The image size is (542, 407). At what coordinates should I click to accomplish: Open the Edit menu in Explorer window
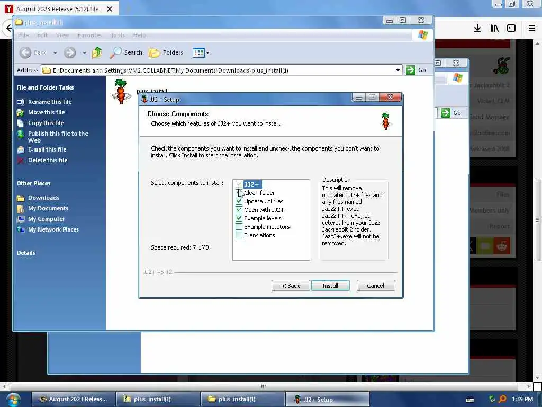[x=42, y=35]
